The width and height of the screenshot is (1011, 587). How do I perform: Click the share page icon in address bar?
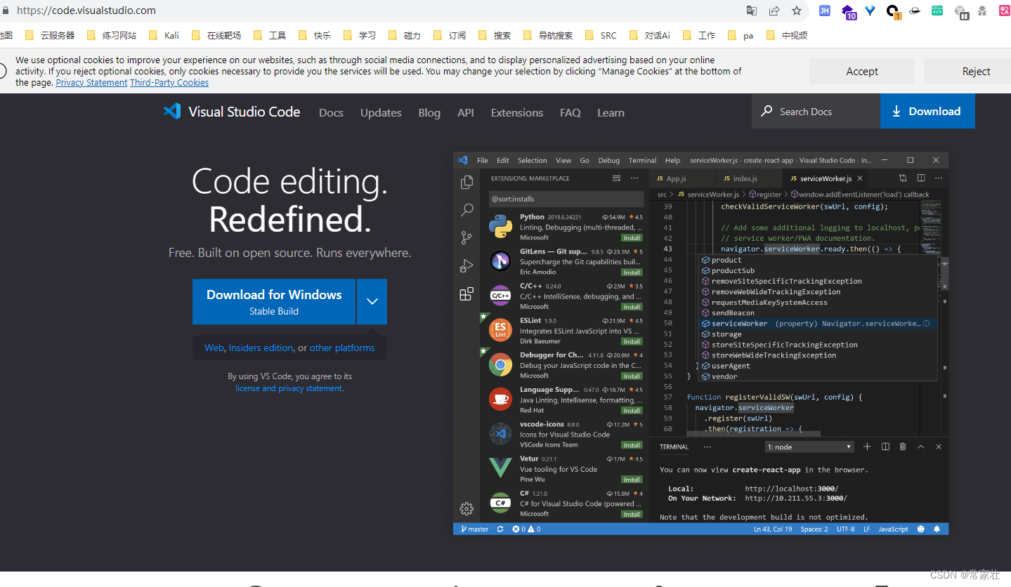coord(774,11)
